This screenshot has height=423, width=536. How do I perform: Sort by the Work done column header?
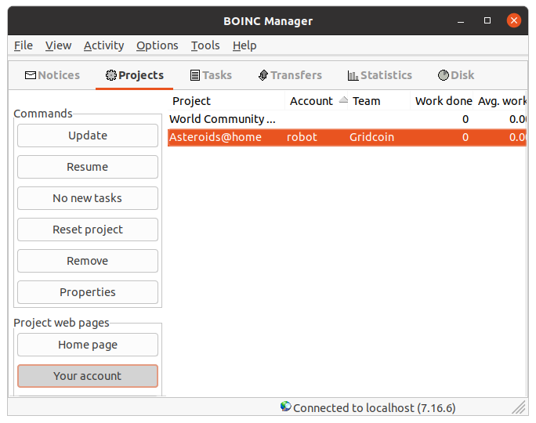point(442,101)
